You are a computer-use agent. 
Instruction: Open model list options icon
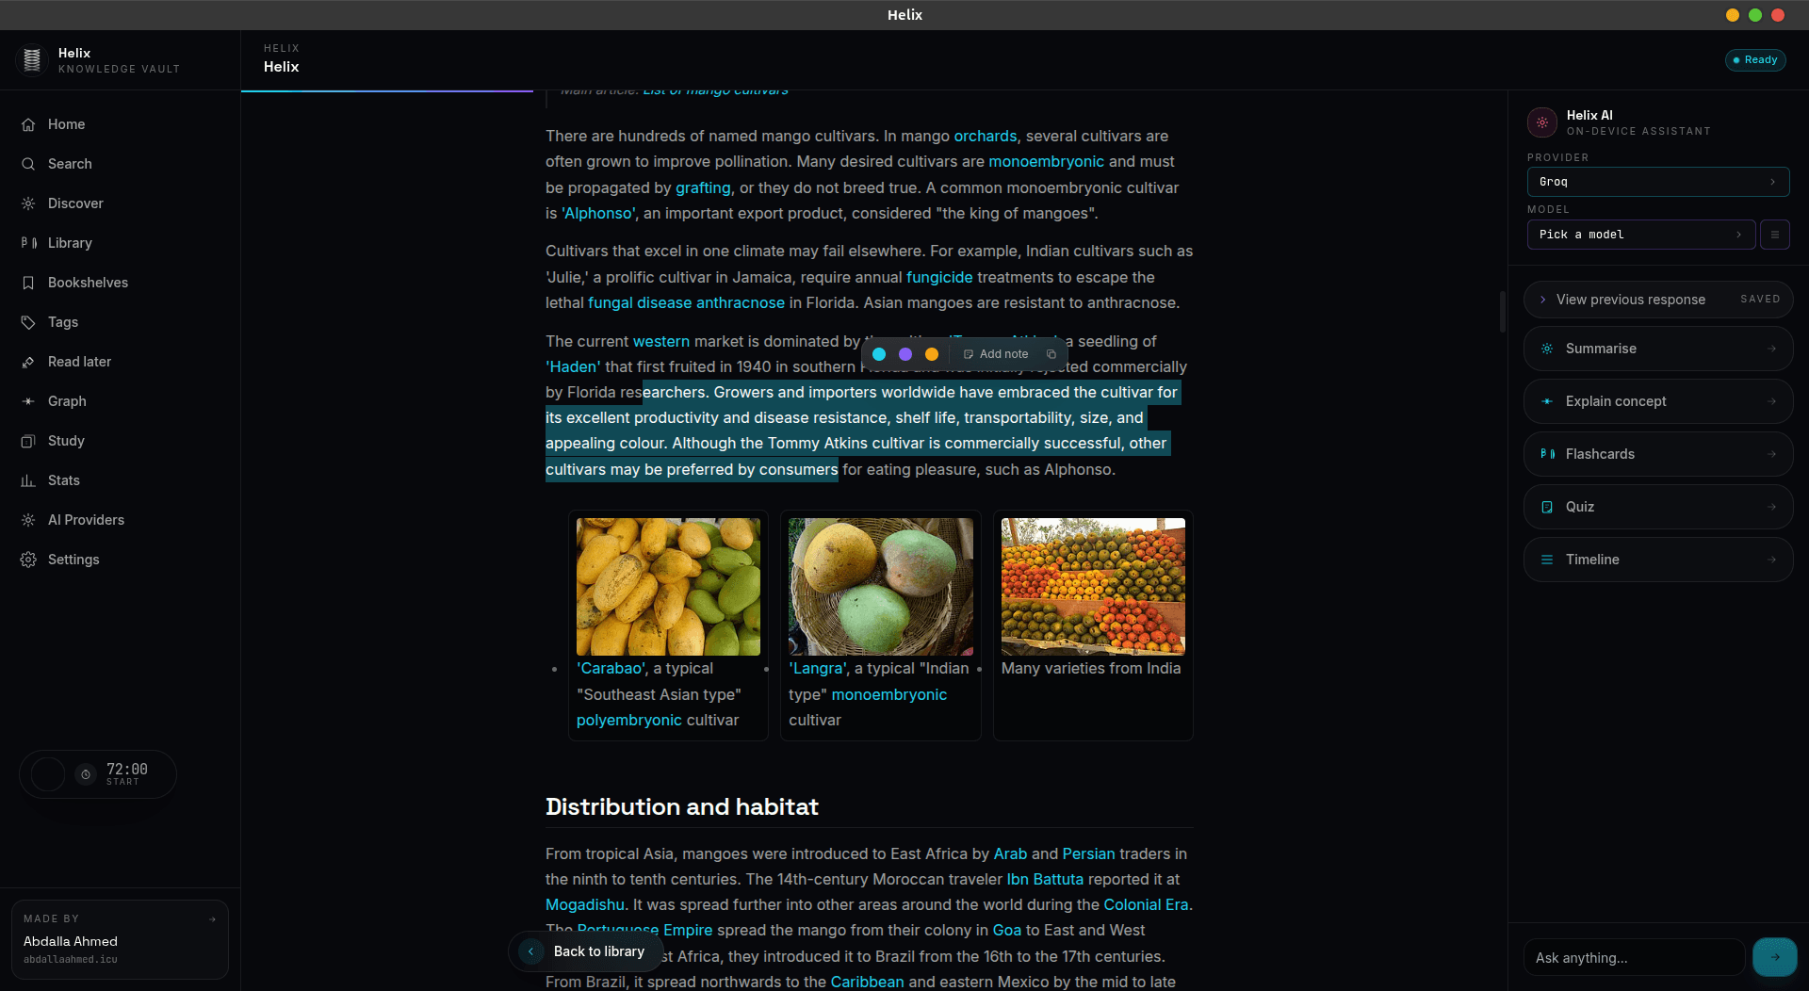point(1775,235)
